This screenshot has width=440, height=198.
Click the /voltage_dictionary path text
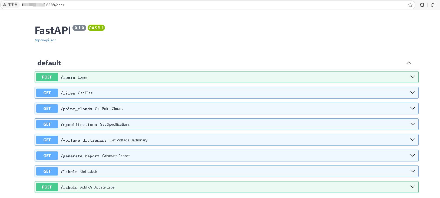tap(84, 140)
